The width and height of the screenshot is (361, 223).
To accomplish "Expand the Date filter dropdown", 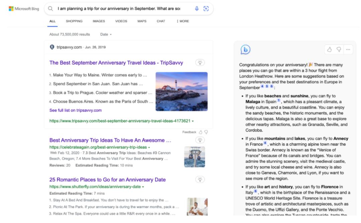I will (106, 34).
